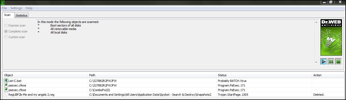
Task: Switch to the Statistics tab
Action: [x=21, y=15]
